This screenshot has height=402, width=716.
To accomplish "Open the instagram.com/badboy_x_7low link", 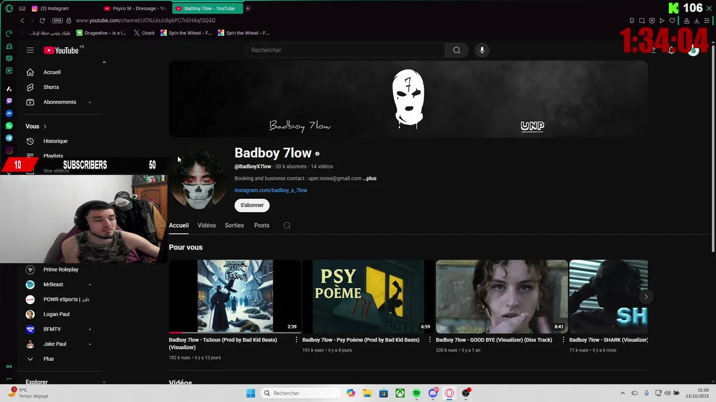I will [271, 190].
